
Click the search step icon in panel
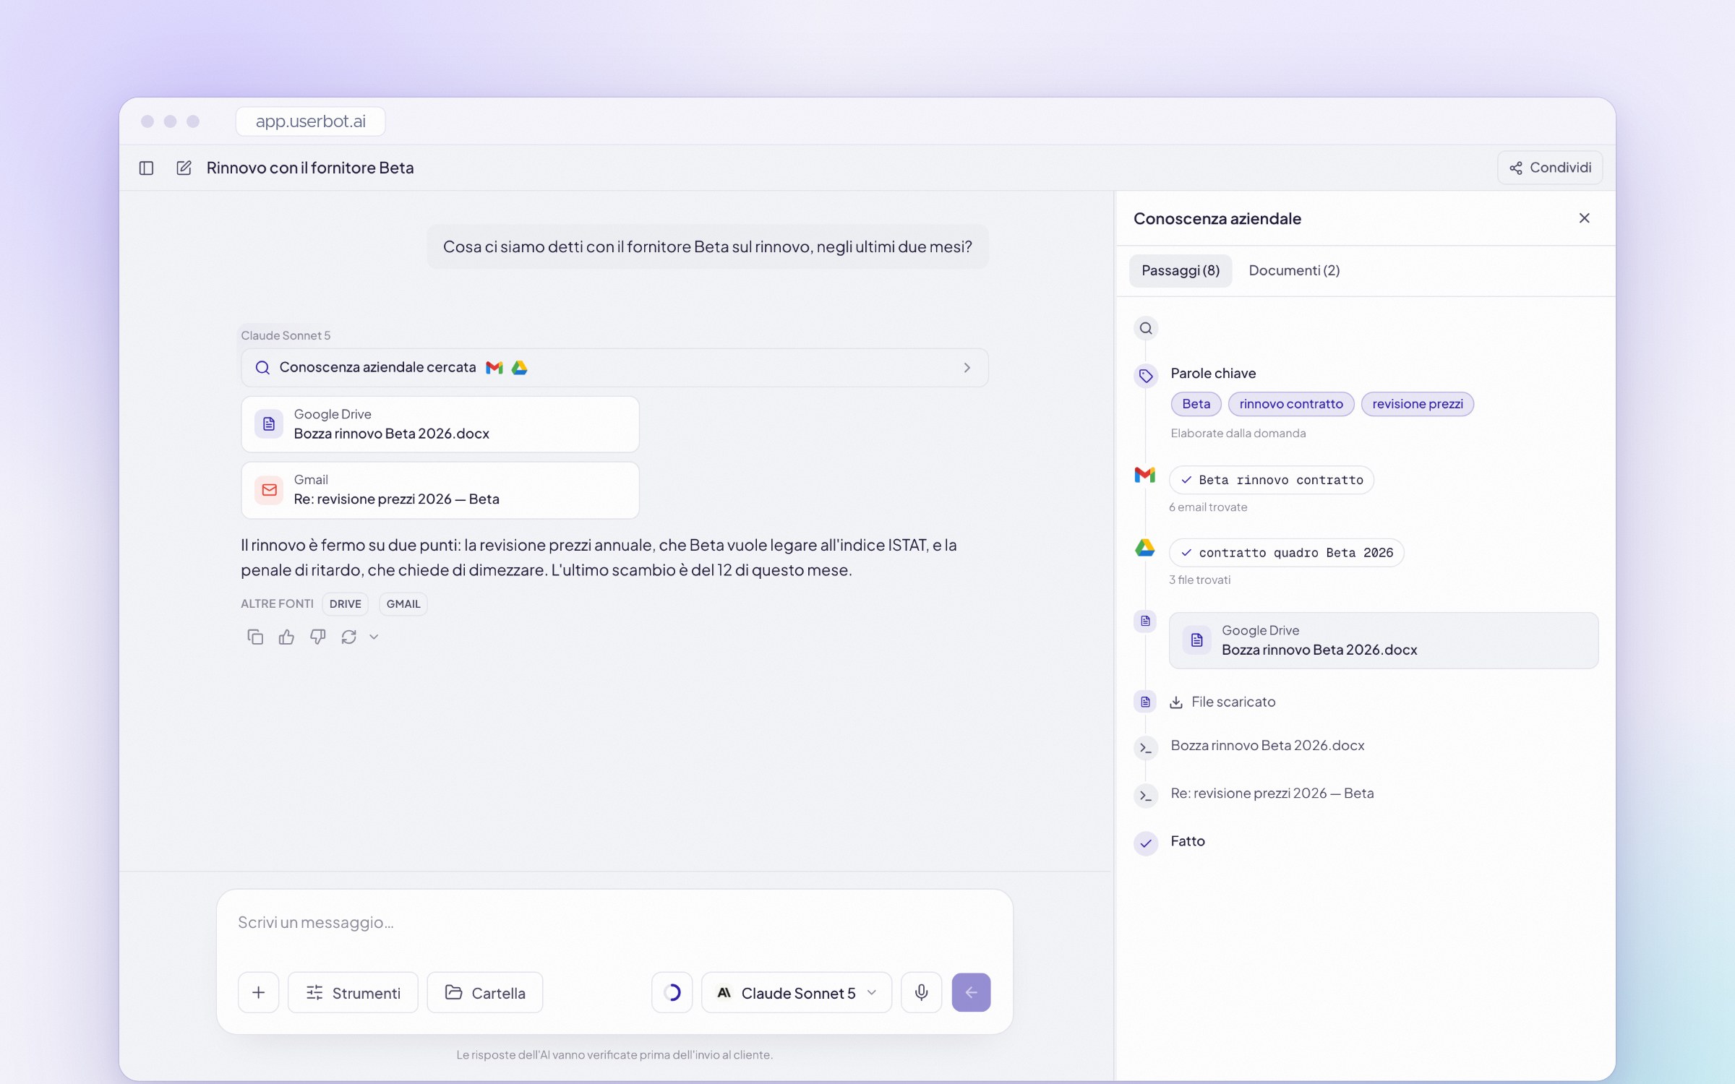[x=1146, y=329]
